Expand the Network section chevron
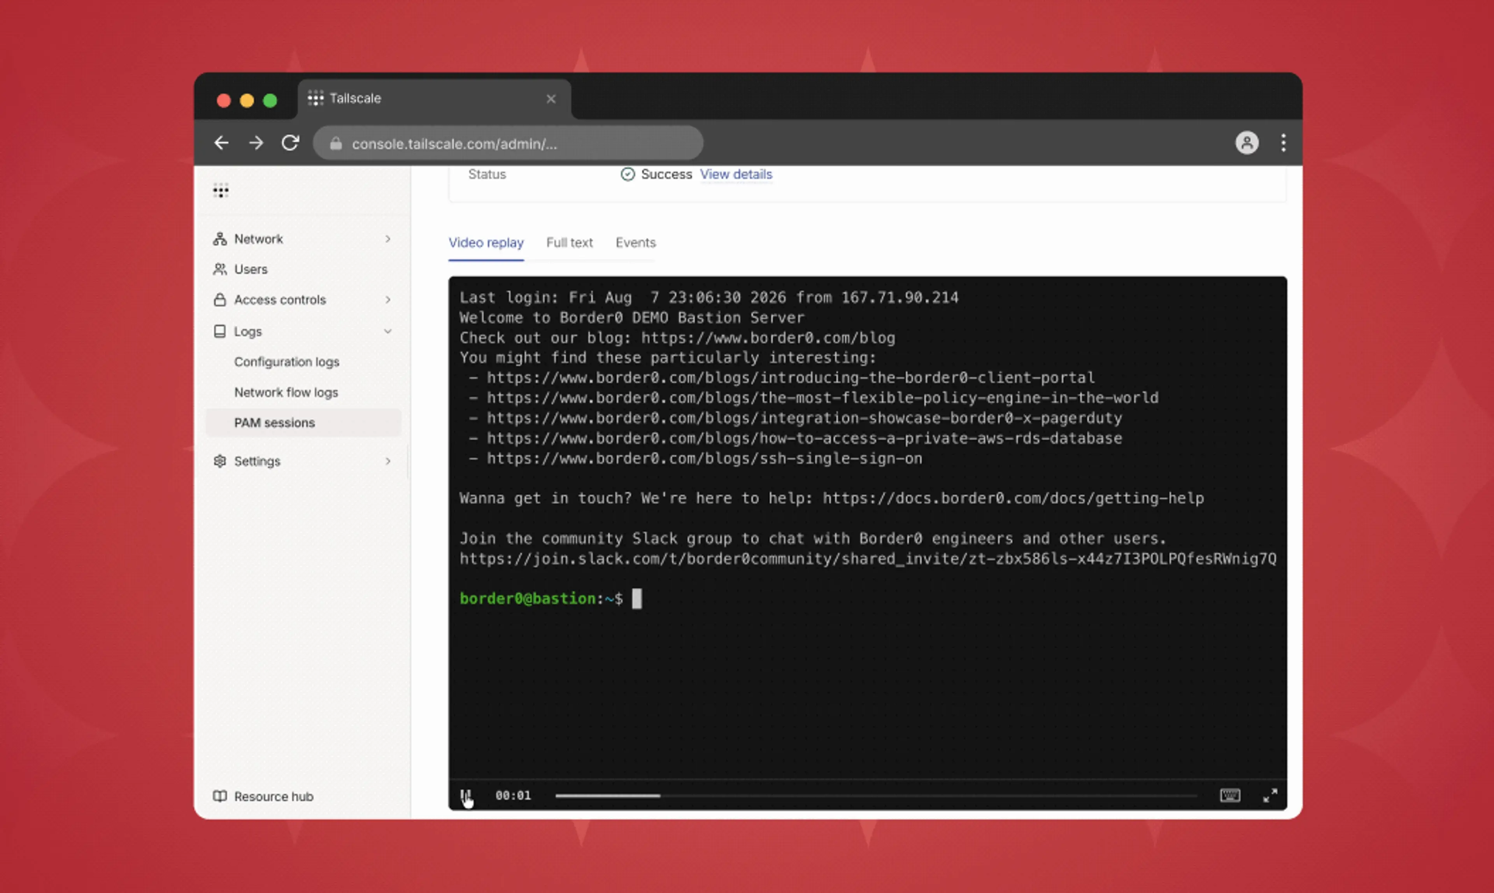The height and width of the screenshot is (893, 1494). pos(388,239)
